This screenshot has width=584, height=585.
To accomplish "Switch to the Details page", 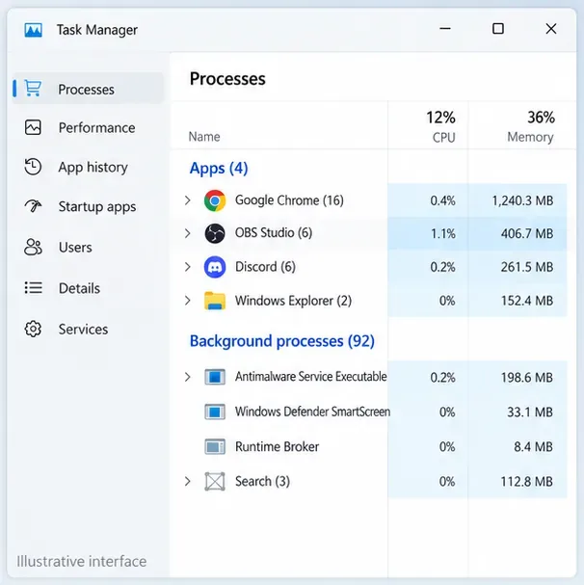I will coord(79,288).
